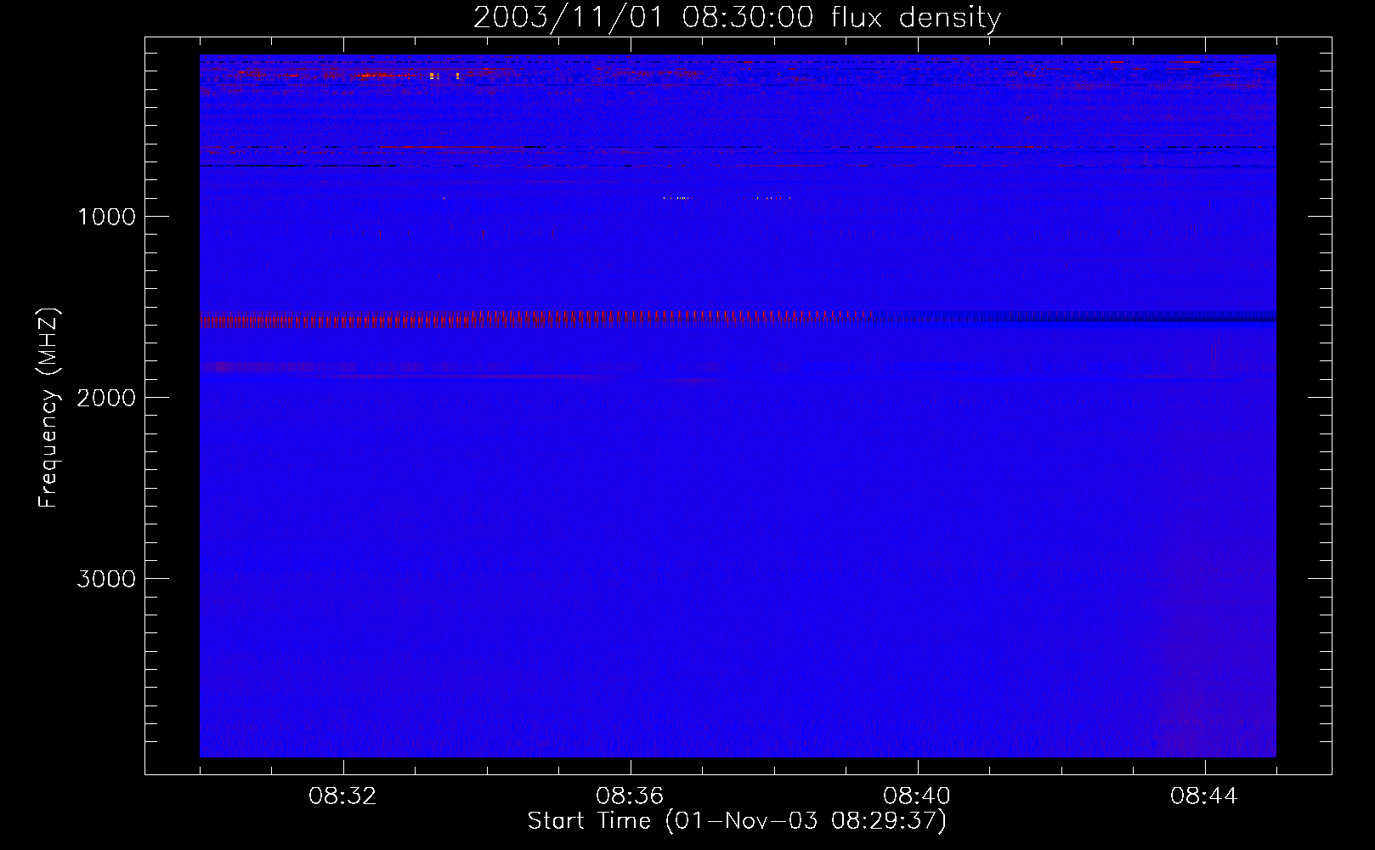The height and width of the screenshot is (850, 1375).
Task: Click the 2000 frequency tick label
Action: [106, 398]
